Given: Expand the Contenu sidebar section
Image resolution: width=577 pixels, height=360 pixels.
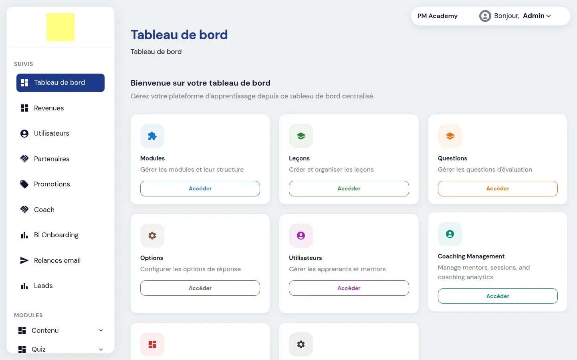Looking at the screenshot, I should (x=61, y=330).
